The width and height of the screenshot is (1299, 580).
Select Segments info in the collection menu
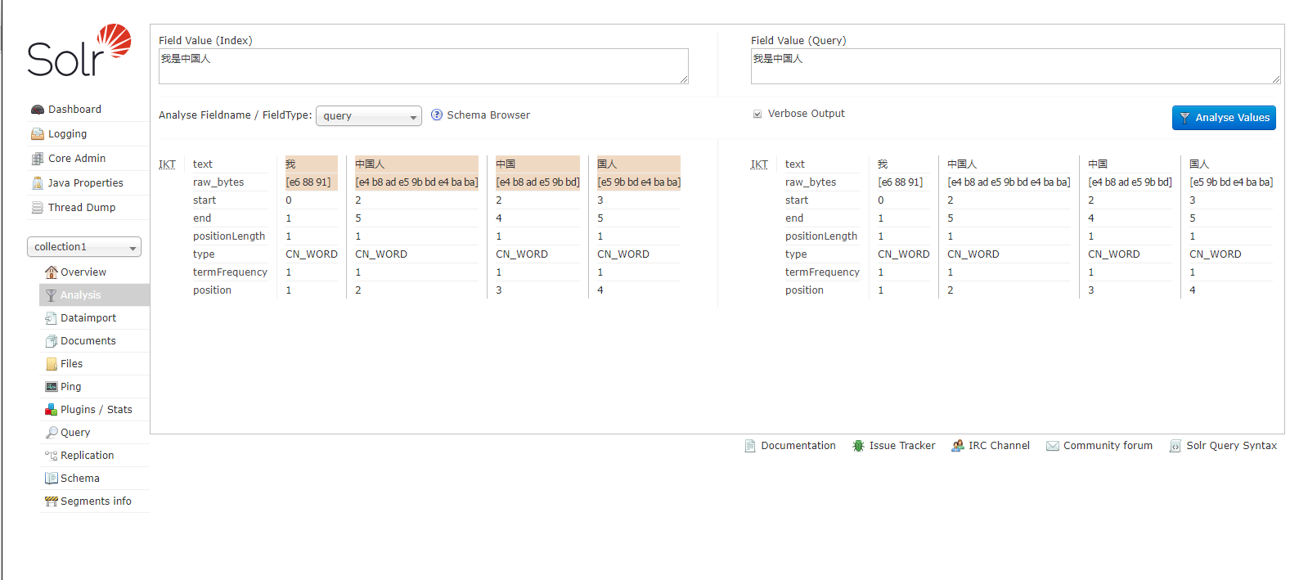pyautogui.click(x=95, y=501)
